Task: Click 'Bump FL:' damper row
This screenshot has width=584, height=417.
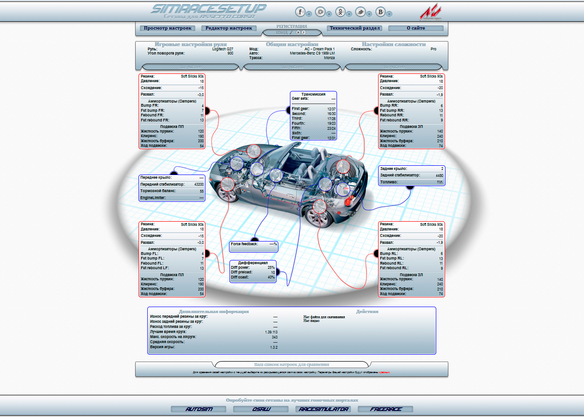Action: [172, 254]
